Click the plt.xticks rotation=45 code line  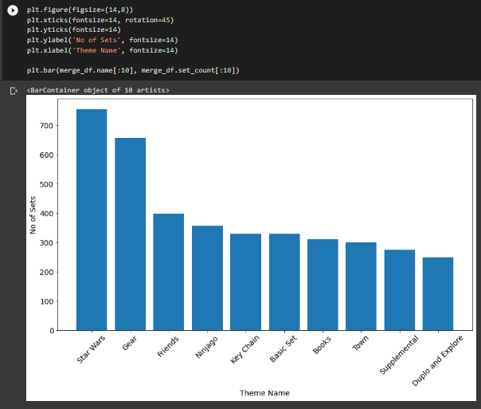100,20
